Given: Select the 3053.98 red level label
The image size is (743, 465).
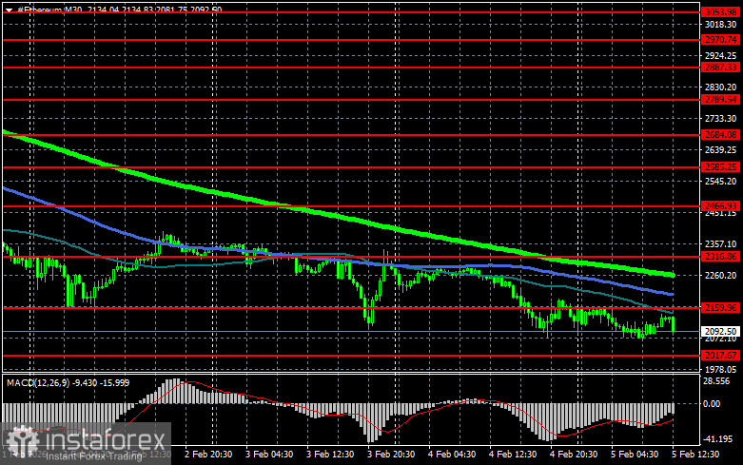Looking at the screenshot, I should tap(721, 11).
